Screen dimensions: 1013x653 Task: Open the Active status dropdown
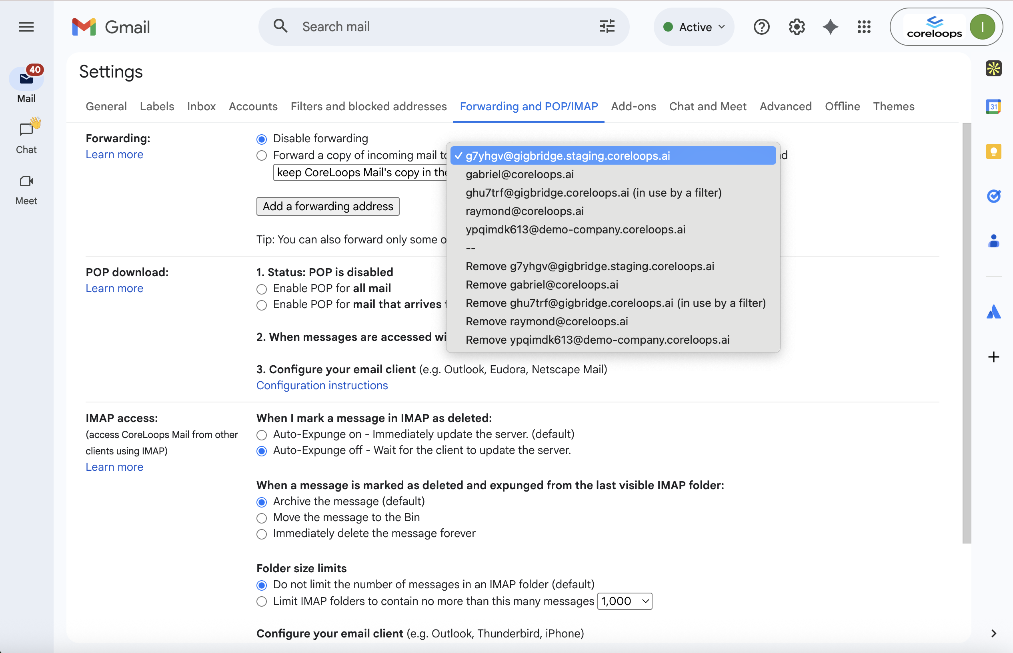(694, 27)
